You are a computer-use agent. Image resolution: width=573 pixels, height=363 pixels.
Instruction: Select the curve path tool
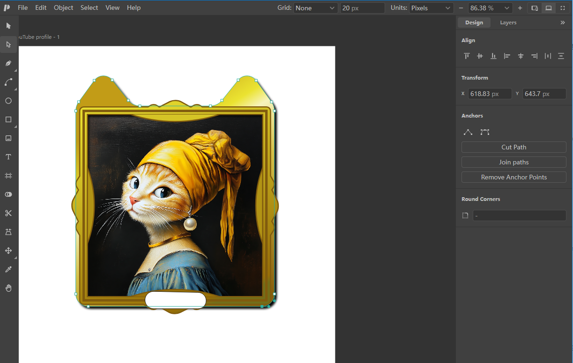8,82
